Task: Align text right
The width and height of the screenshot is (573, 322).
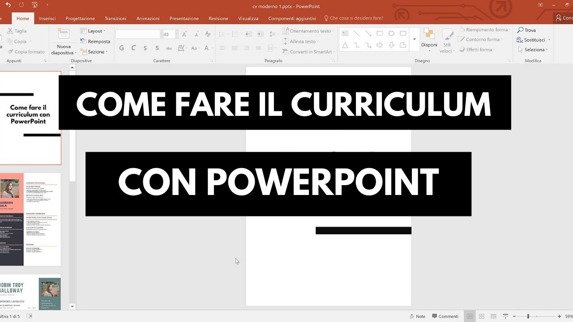Action: [x=246, y=48]
